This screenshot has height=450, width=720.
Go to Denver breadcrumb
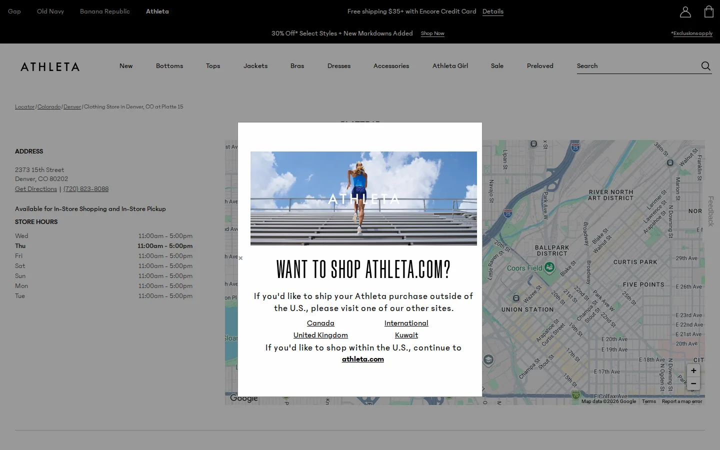[72, 106]
